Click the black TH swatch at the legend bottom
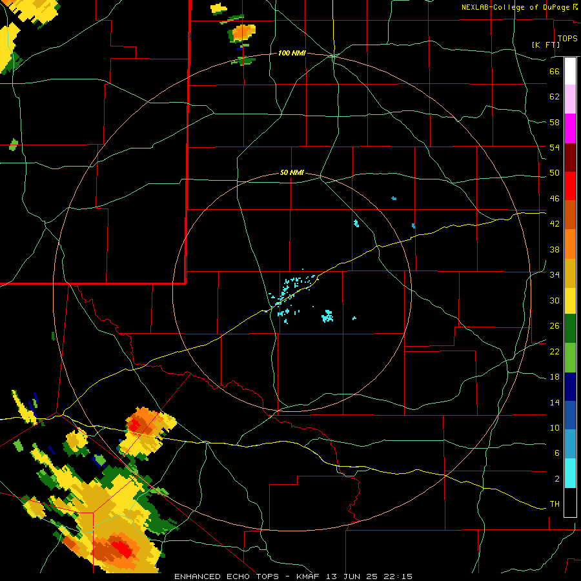This screenshot has height=581, width=581. [570, 502]
